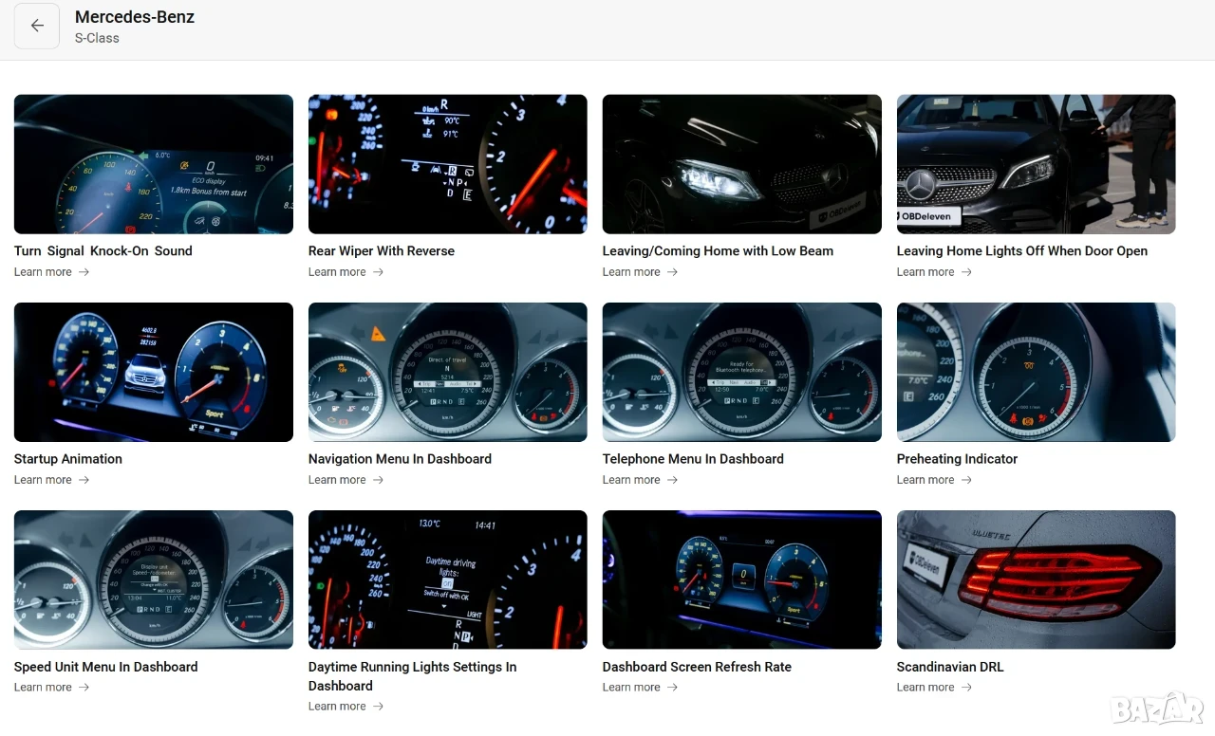Image resolution: width=1215 pixels, height=736 pixels.
Task: Click the S-Class subtitle in the header
Action: [97, 39]
